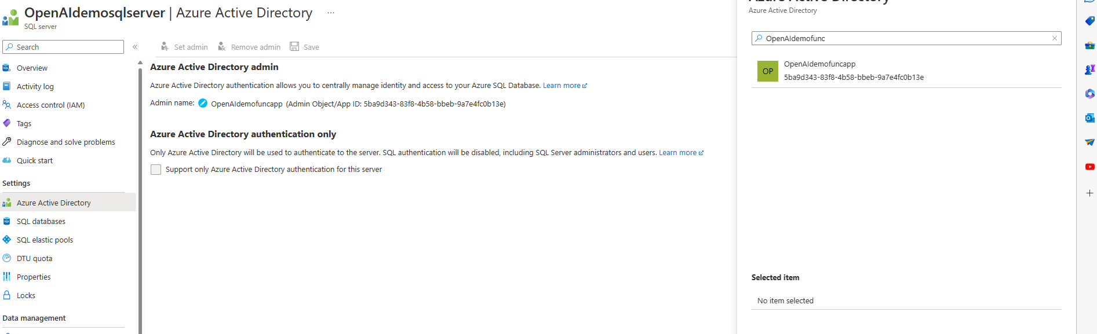
Task: Click the Access control (IAM) icon
Action: 6,105
